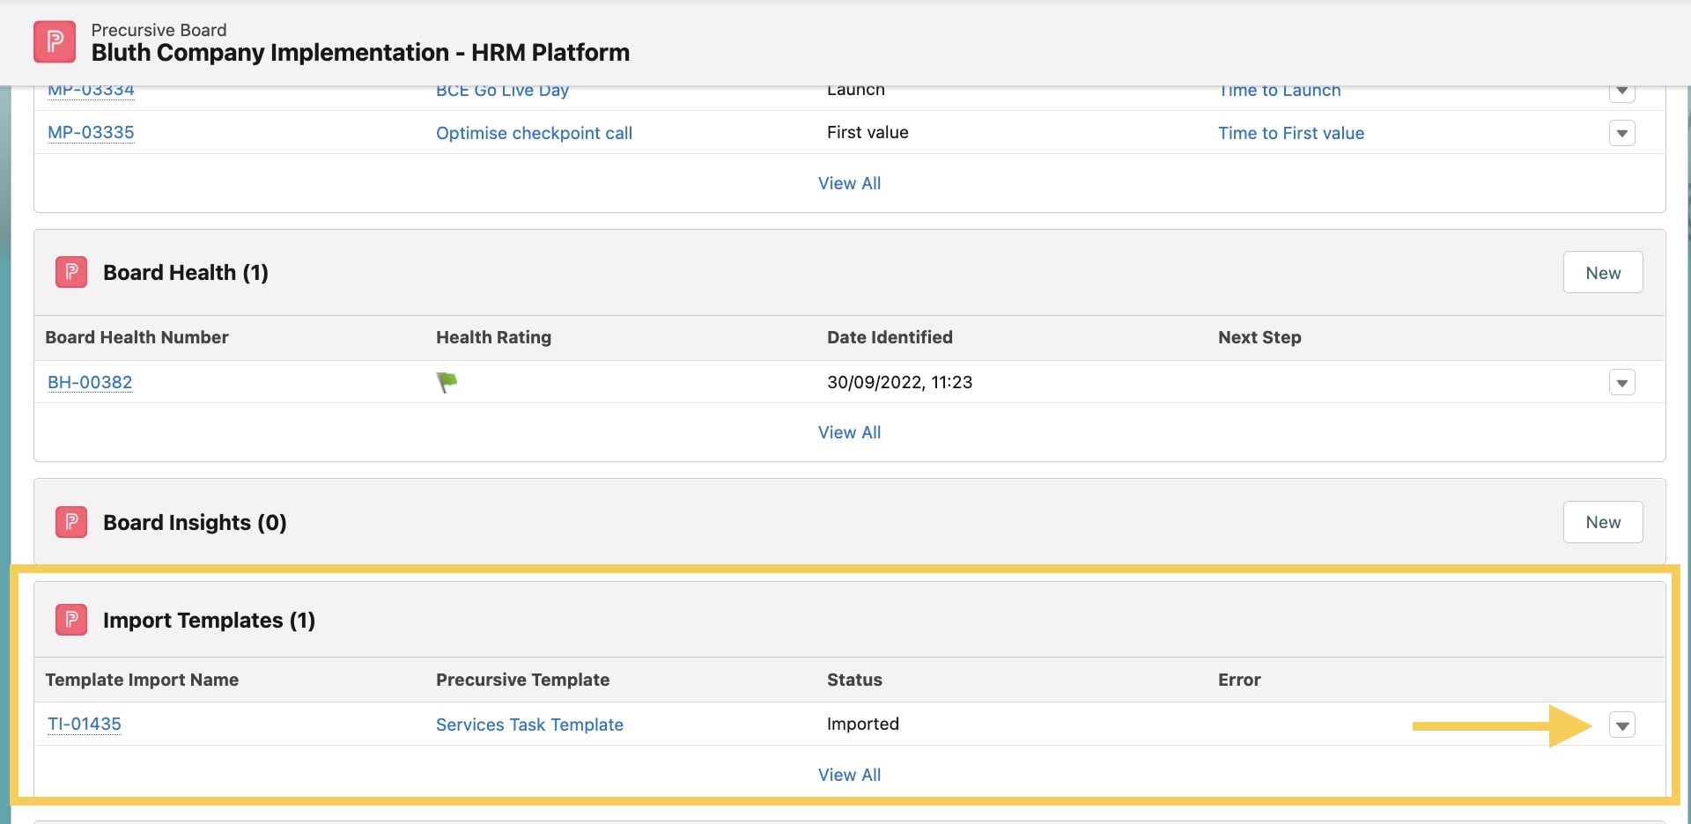Open row actions for BH-00382
Viewport: 1691px width, 824px height.
click(1621, 382)
